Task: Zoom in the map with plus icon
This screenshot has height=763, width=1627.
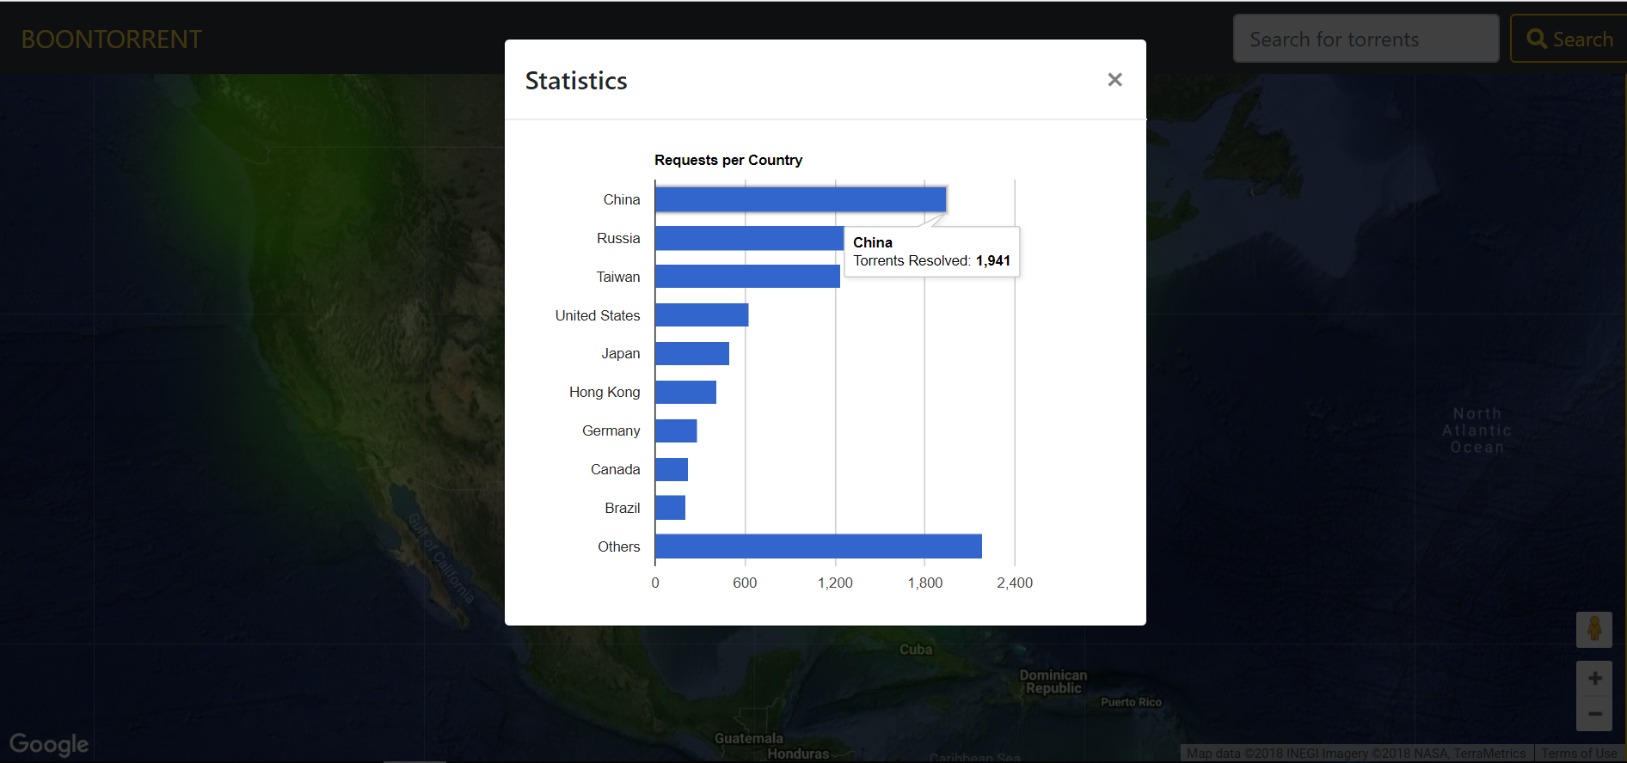Action: tap(1594, 679)
